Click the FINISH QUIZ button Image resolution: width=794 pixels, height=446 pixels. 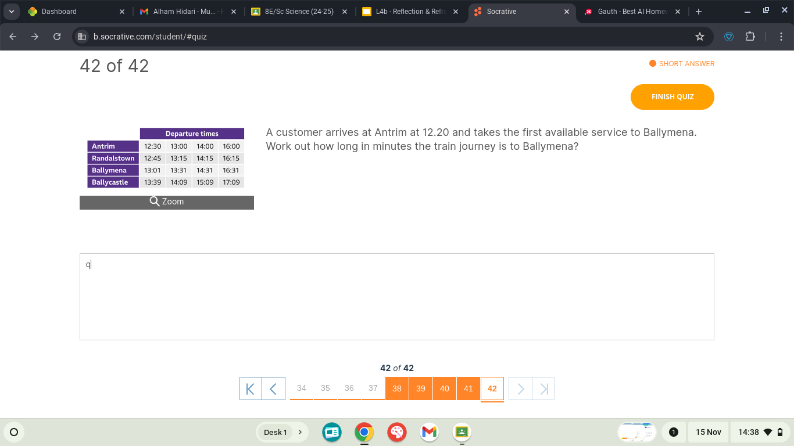(673, 97)
